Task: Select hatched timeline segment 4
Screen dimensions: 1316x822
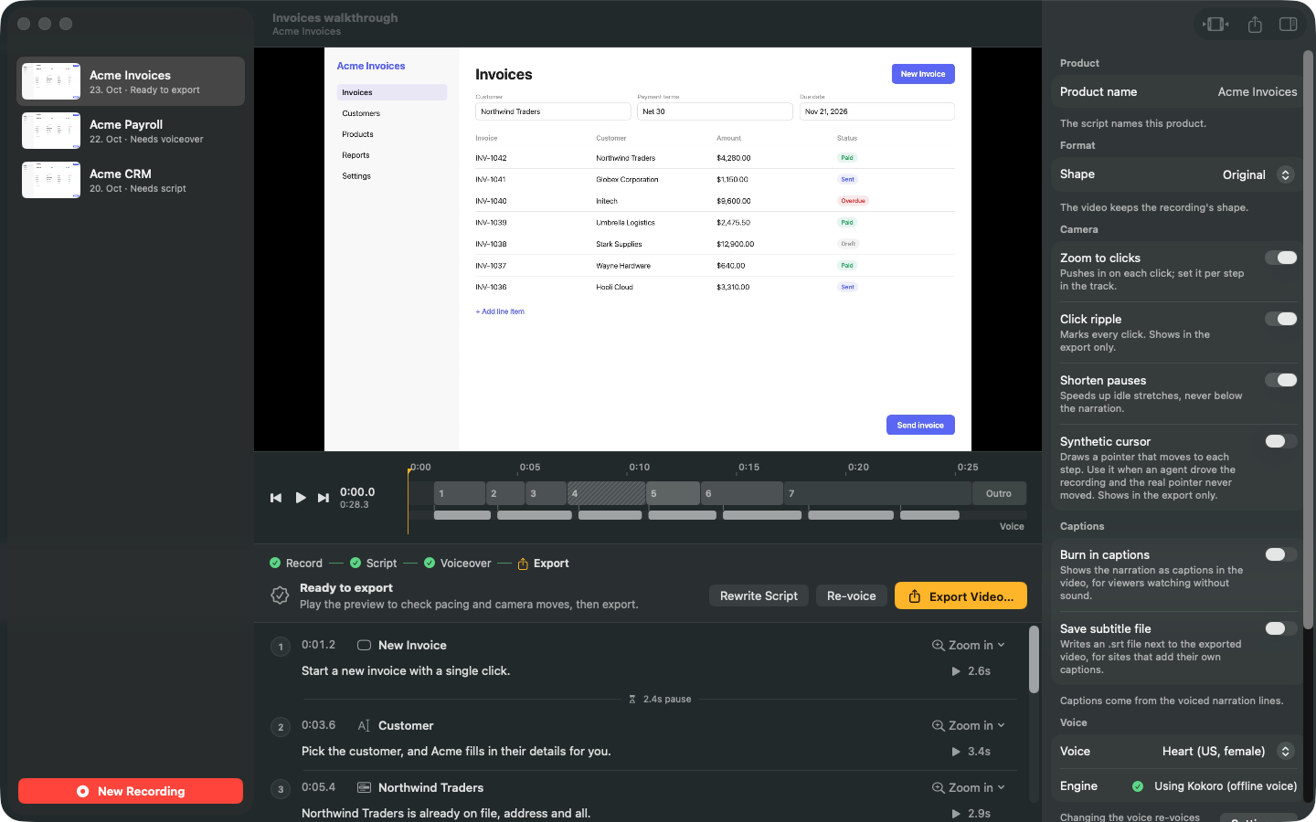Action: (606, 493)
